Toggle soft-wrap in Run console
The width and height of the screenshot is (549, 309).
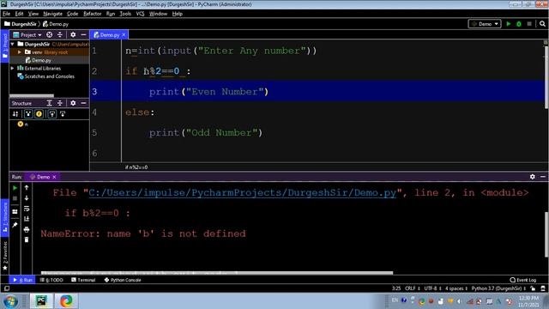(x=27, y=209)
